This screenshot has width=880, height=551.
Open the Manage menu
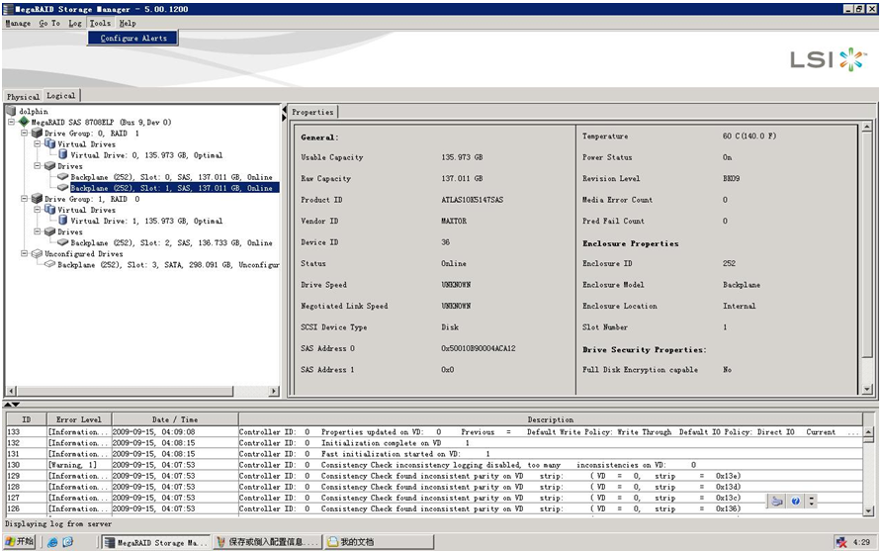18,23
